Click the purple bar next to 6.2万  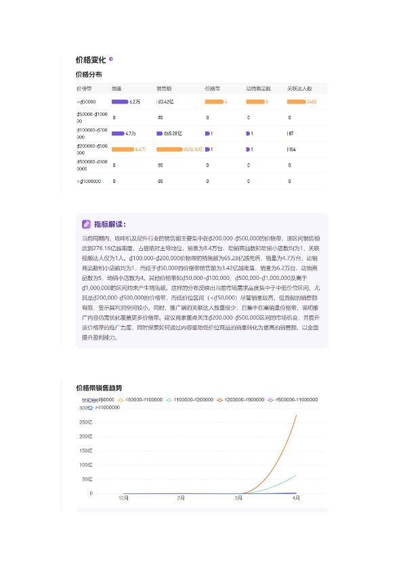(x=120, y=102)
